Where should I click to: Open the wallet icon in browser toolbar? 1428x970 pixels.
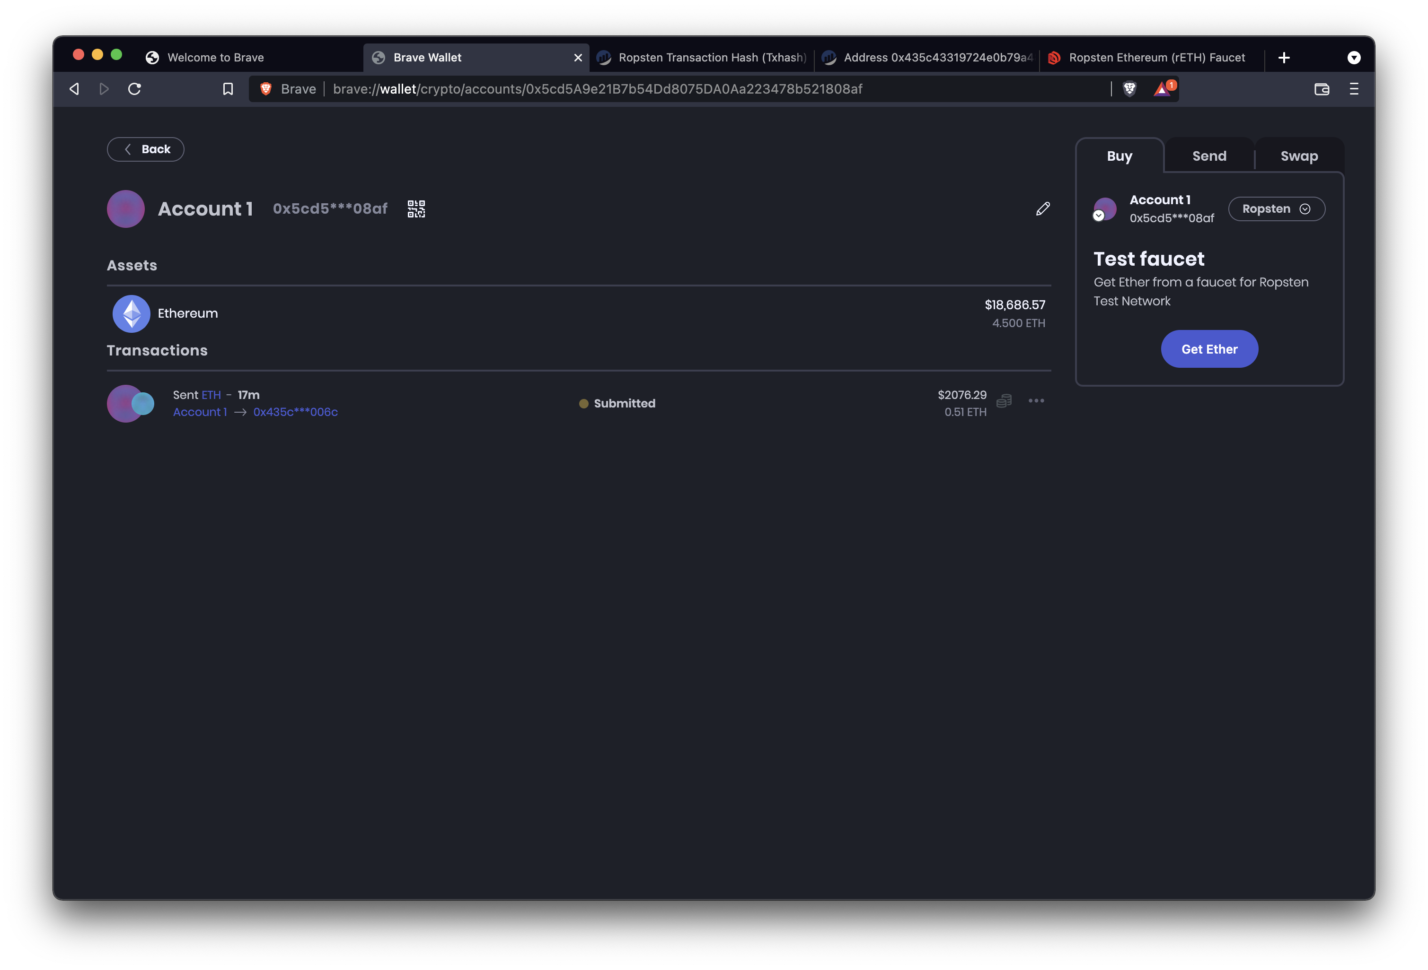tap(1321, 89)
